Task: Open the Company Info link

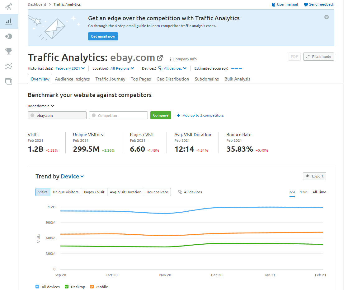Action: [x=185, y=59]
